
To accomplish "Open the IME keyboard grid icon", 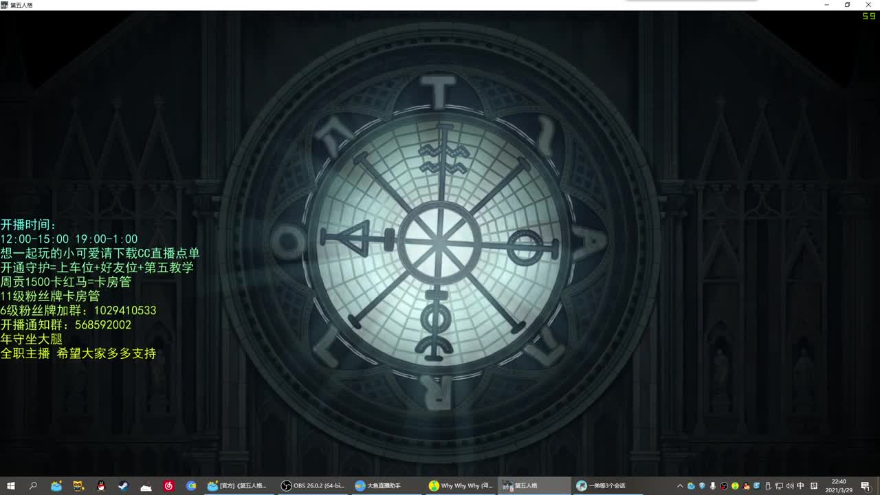I will (814, 486).
